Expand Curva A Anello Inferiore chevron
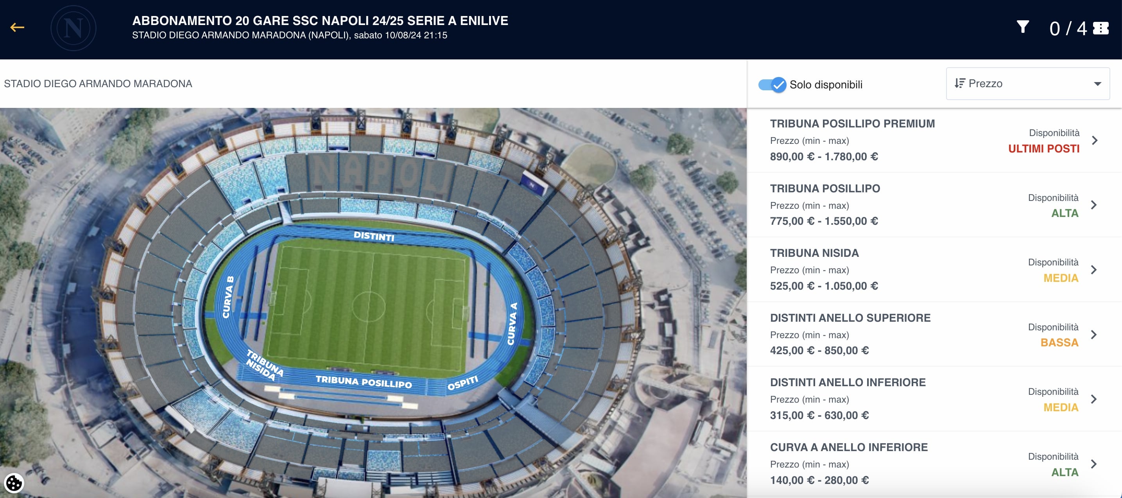 [1094, 464]
